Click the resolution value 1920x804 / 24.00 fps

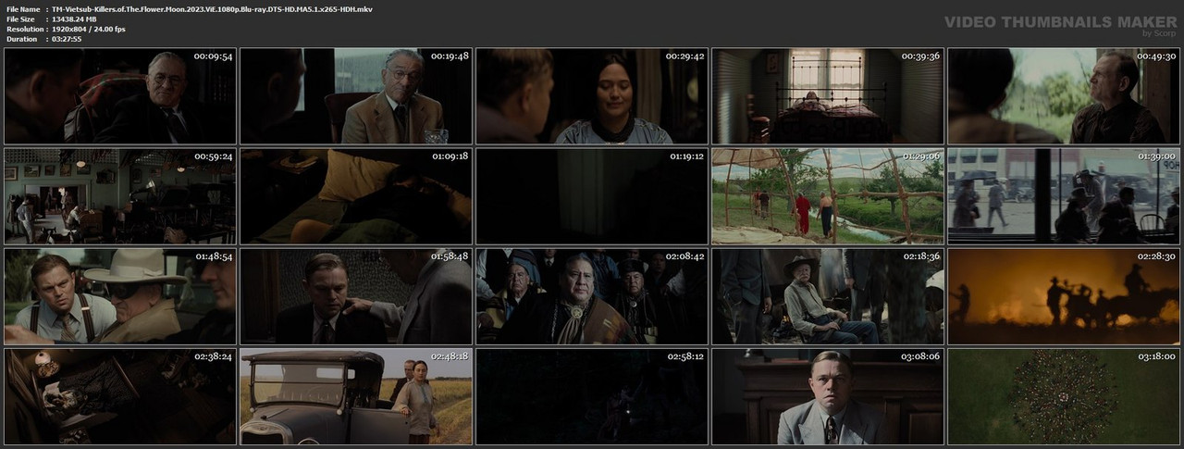coord(89,29)
